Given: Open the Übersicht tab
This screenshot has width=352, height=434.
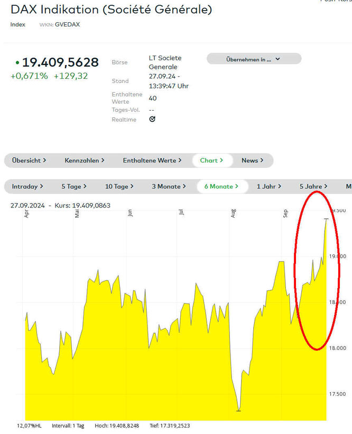Looking at the screenshot, I should (29, 160).
